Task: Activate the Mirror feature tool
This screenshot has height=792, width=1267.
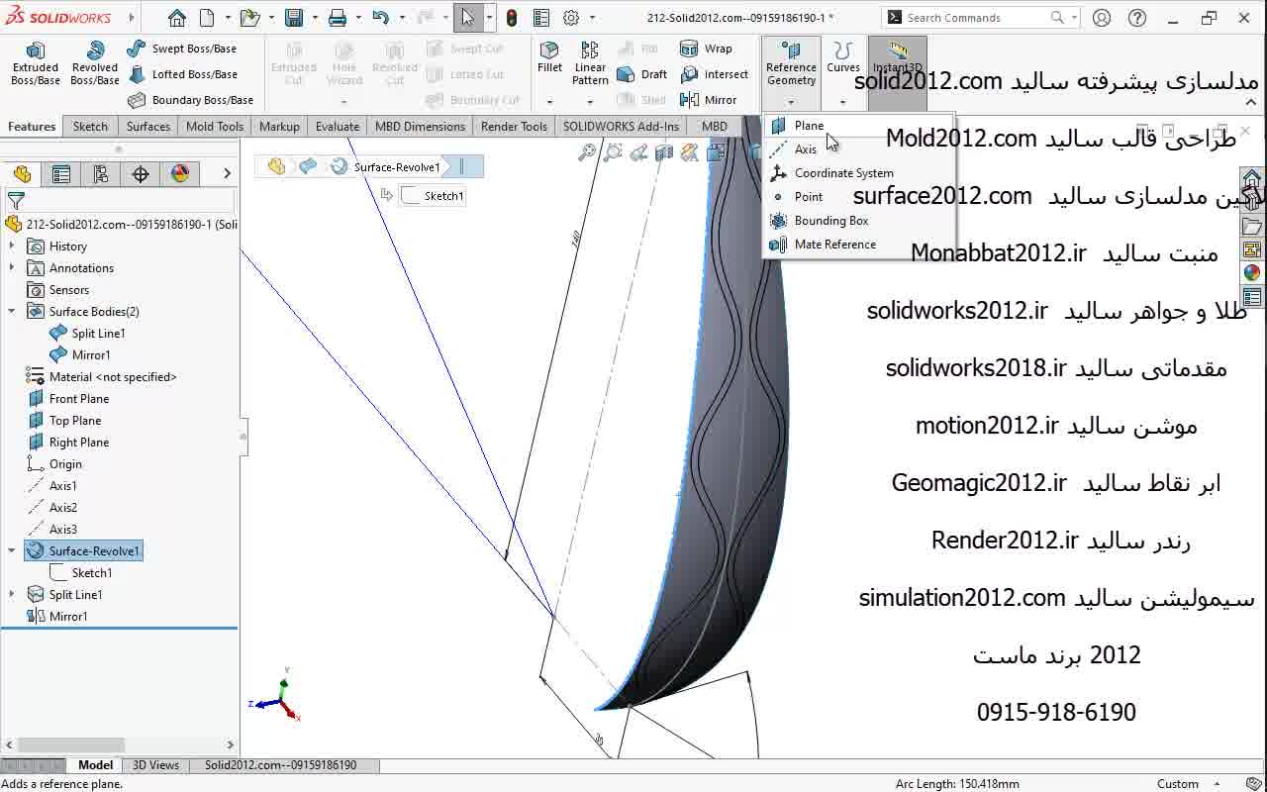Action: tap(709, 100)
